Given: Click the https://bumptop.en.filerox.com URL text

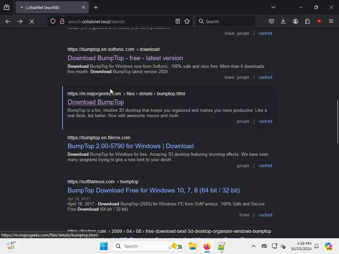Looking at the screenshot, I should pos(99,138).
